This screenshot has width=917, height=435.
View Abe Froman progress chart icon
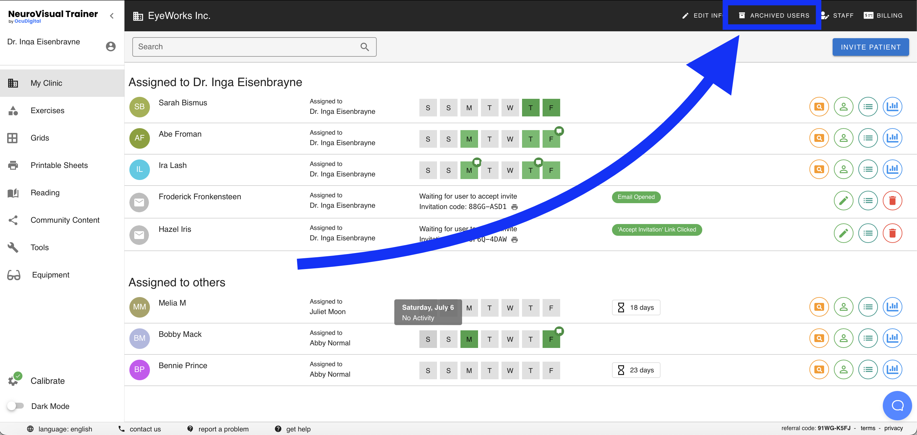pos(892,138)
